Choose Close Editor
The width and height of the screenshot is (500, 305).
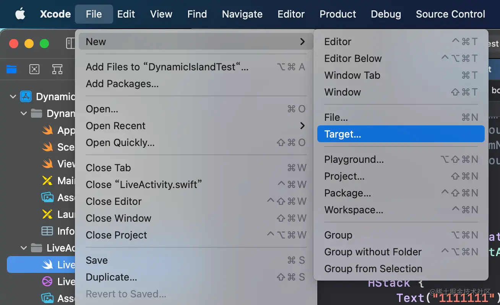pyautogui.click(x=196, y=201)
